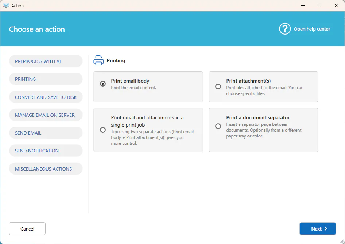The width and height of the screenshot is (345, 244).
Task: Click the Printing section heading text
Action: (116, 61)
